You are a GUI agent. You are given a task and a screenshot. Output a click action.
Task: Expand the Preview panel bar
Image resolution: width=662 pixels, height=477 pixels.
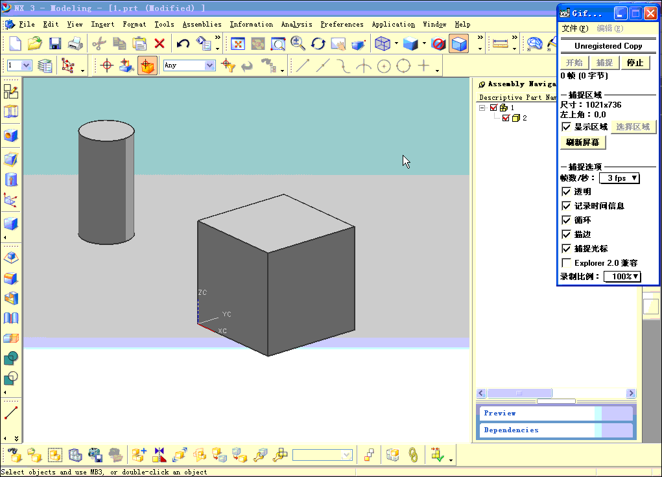(556, 413)
